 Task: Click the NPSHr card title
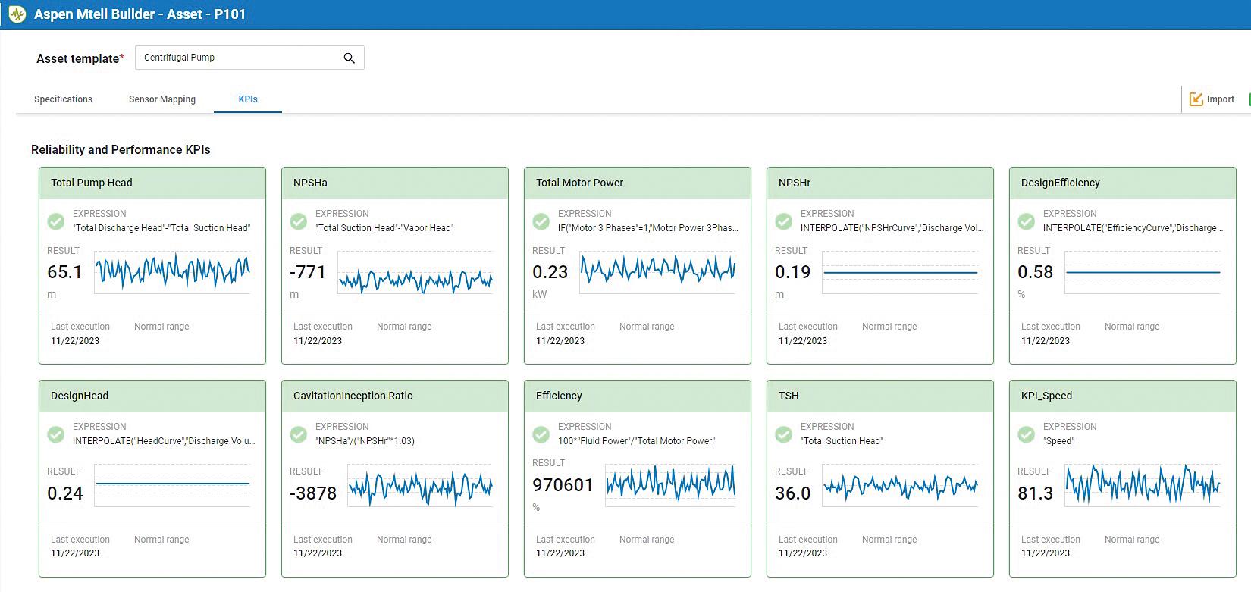(x=795, y=183)
